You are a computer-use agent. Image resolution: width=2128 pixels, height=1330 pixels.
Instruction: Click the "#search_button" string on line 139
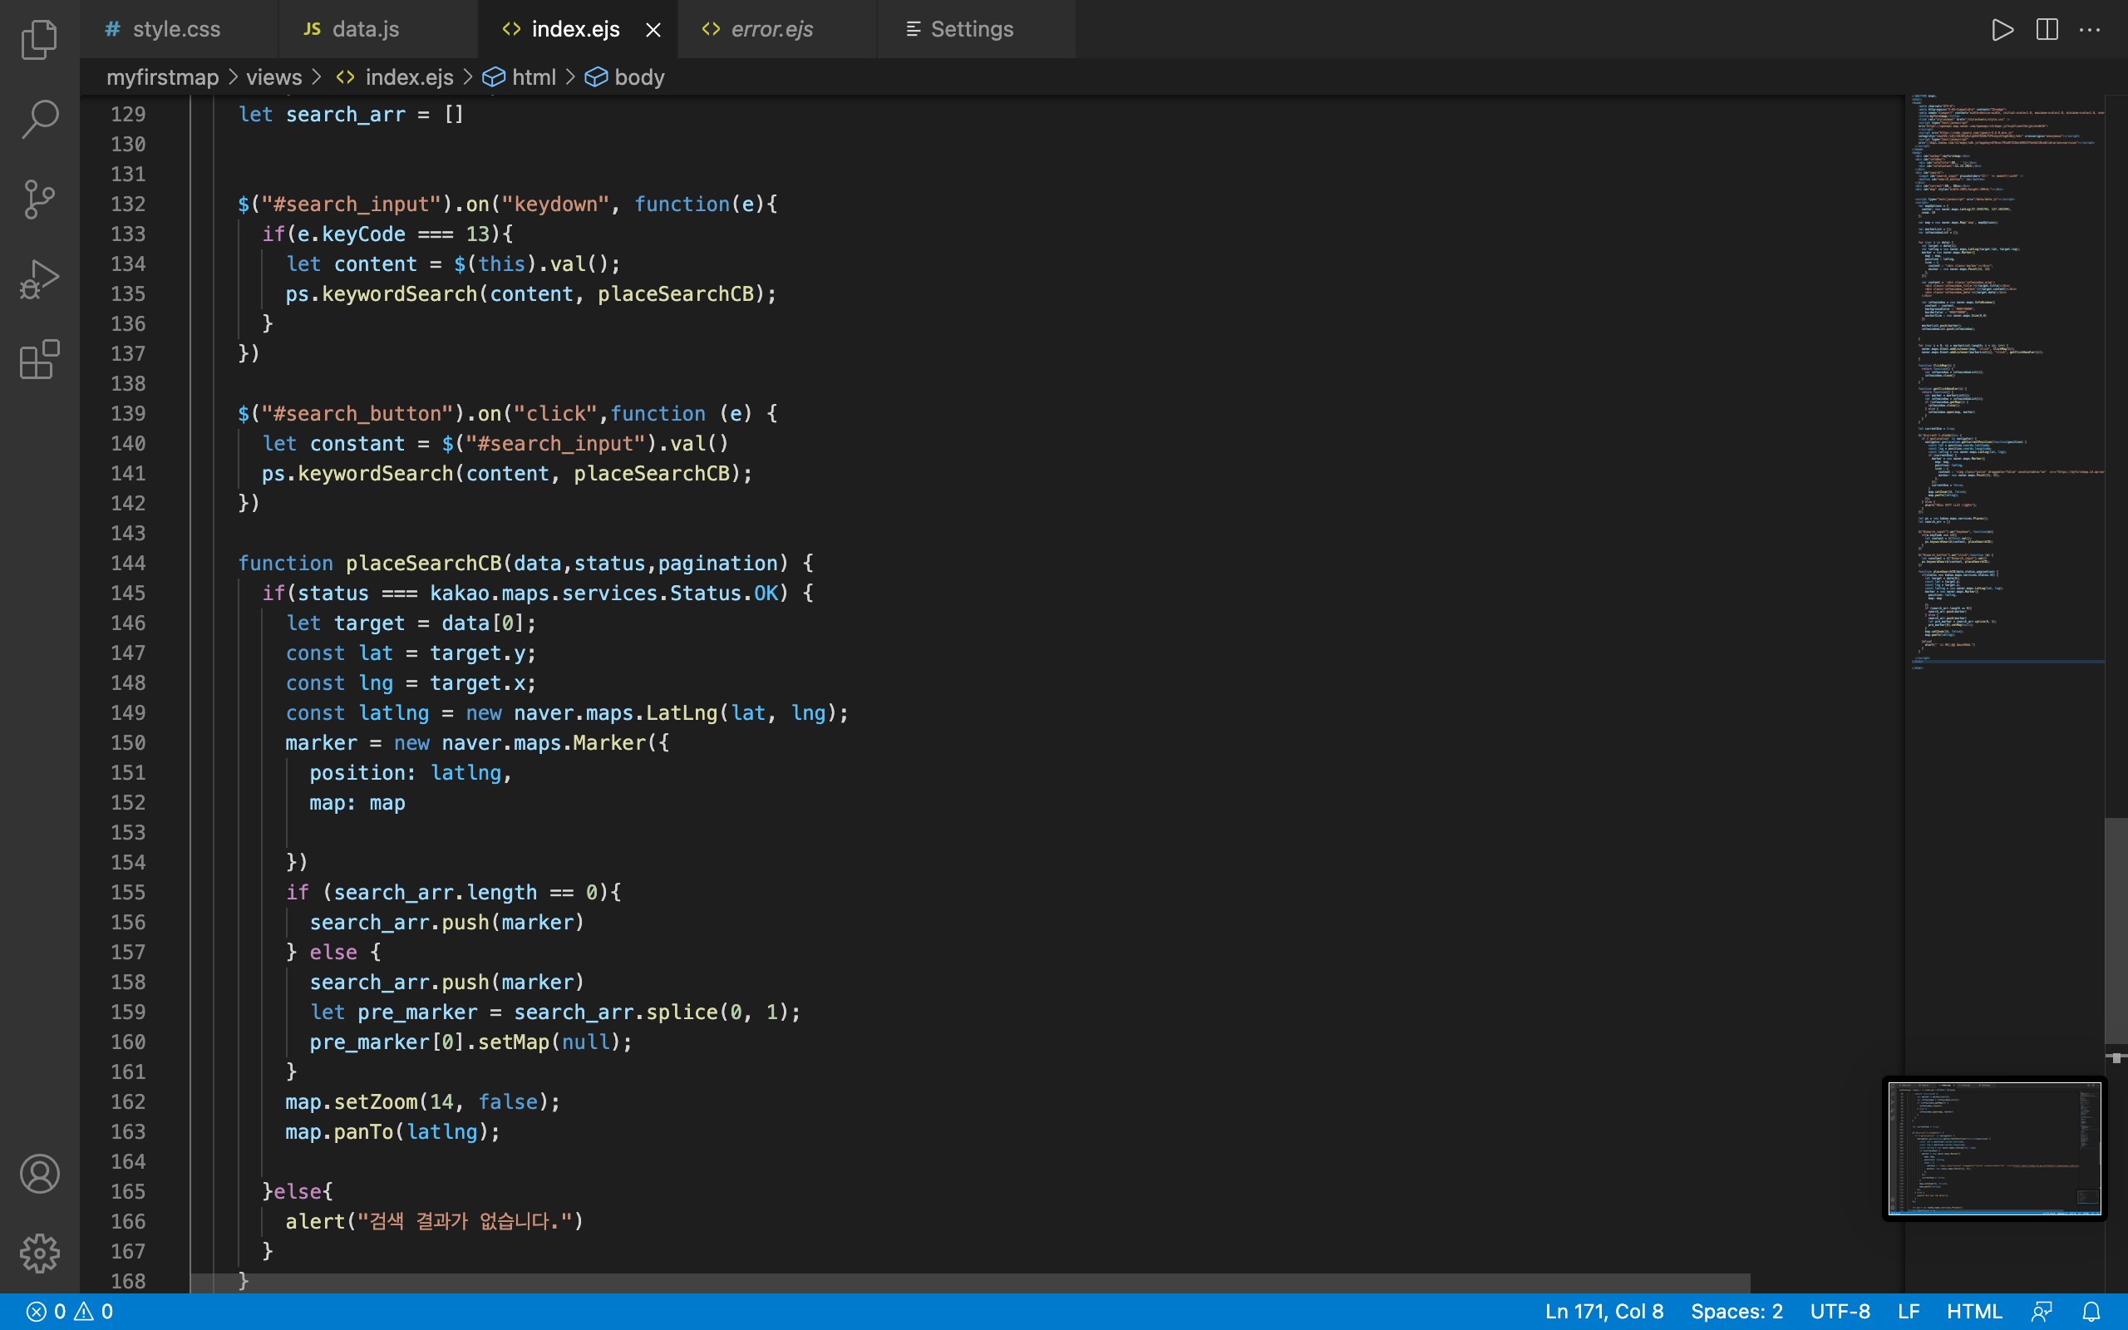[x=357, y=413]
